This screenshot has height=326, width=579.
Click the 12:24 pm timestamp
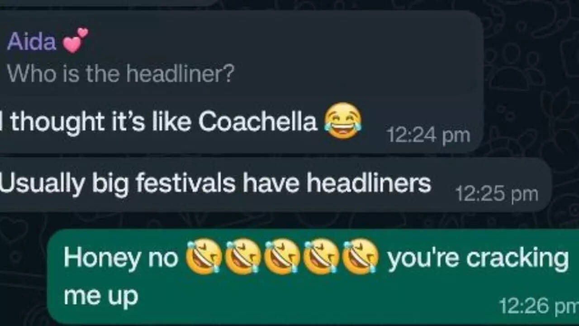[428, 135]
